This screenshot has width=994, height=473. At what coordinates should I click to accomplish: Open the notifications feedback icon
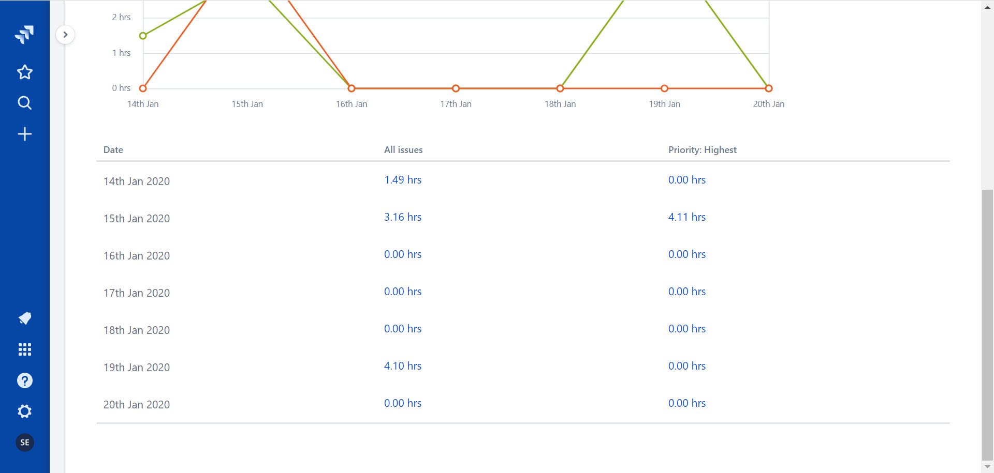[x=24, y=318]
